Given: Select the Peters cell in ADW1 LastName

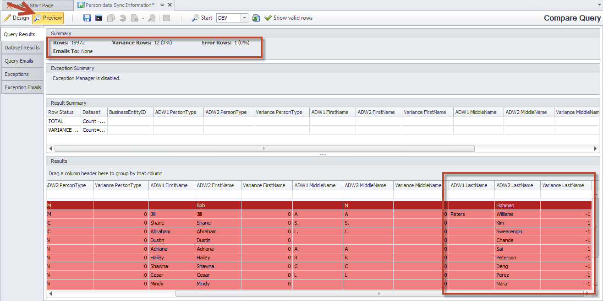Looking at the screenshot, I should 471,214.
